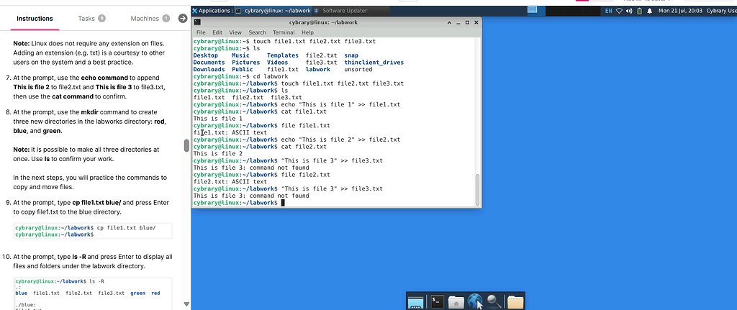This screenshot has height=310, width=737.
Task: Click the Application Finder magnifier icon
Action: [x=494, y=302]
